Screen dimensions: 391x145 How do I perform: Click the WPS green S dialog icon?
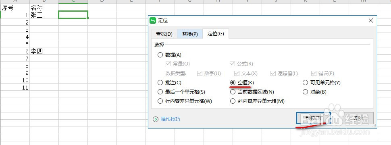point(153,20)
